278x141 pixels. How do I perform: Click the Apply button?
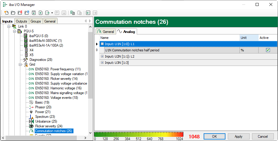pyautogui.click(x=238, y=137)
